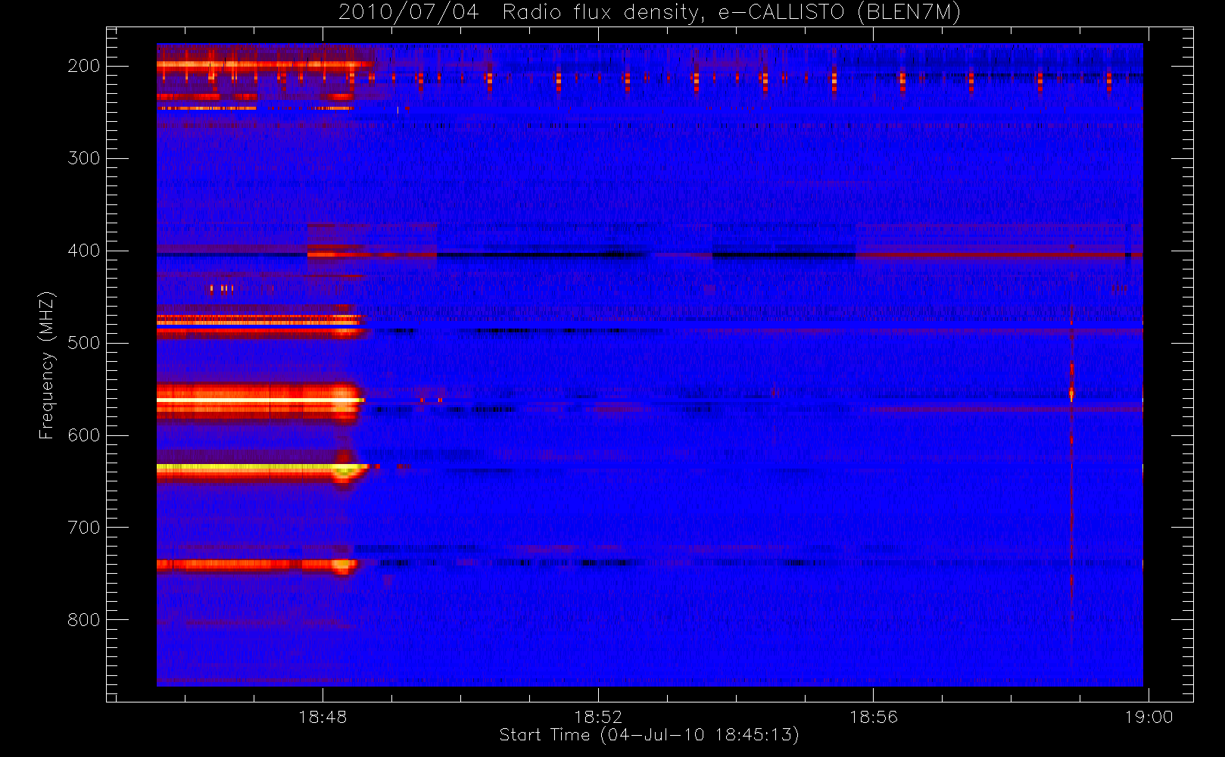Click the 'Frequency (MHz)' y-axis label
The width and height of the screenshot is (1225, 757).
tap(46, 365)
